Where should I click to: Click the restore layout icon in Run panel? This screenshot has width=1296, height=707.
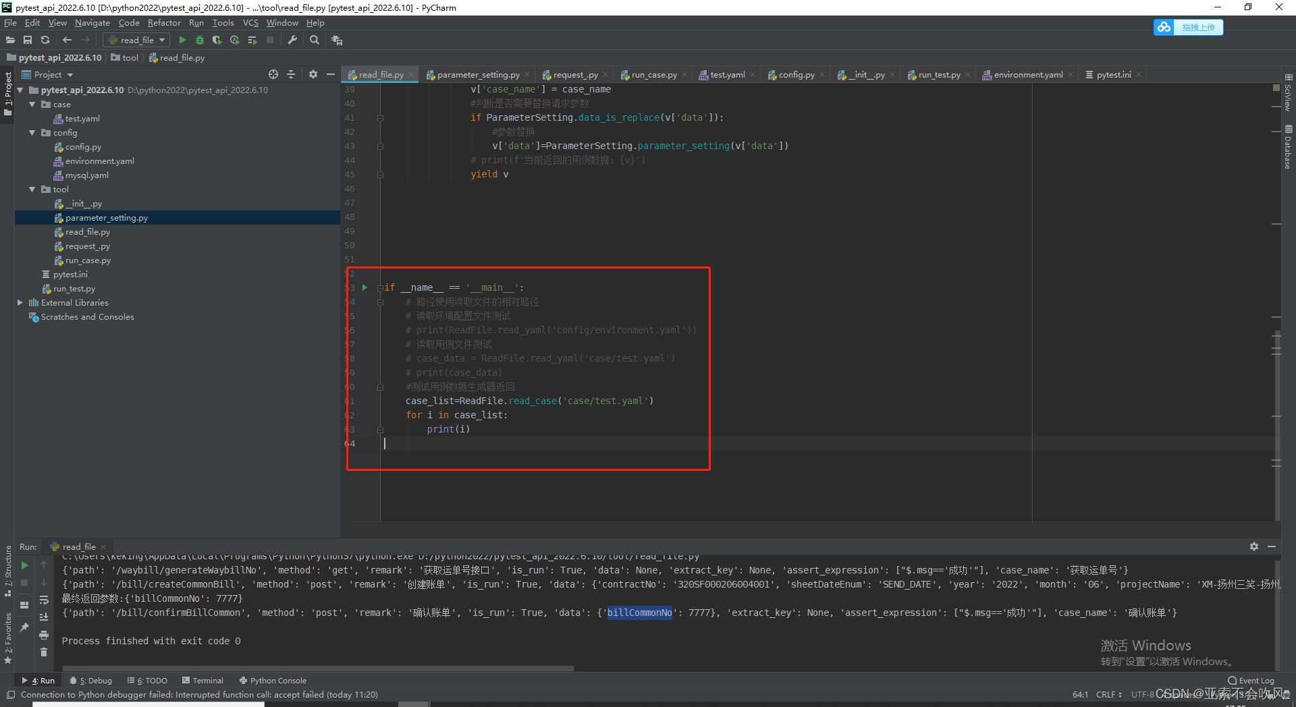pos(24,605)
